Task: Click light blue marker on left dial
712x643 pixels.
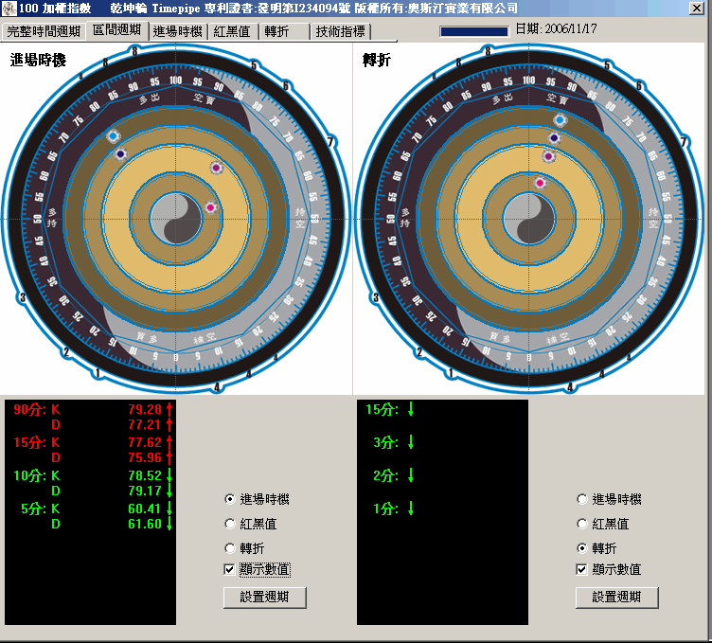Action: (x=114, y=136)
